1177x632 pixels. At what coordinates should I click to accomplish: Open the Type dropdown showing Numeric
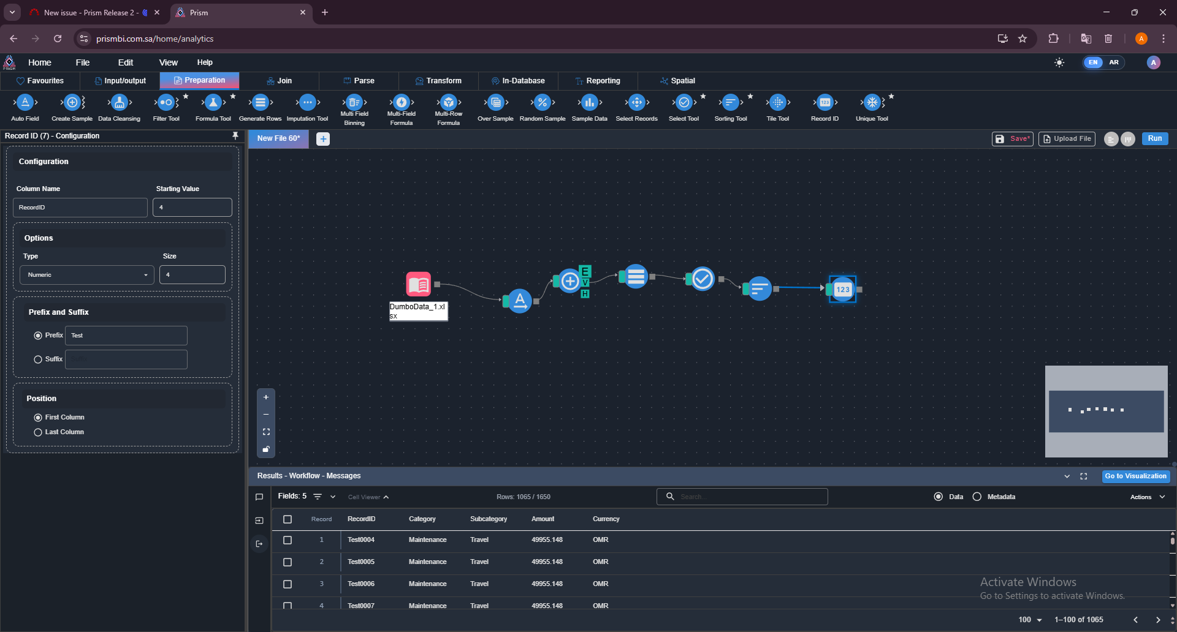tap(86, 275)
